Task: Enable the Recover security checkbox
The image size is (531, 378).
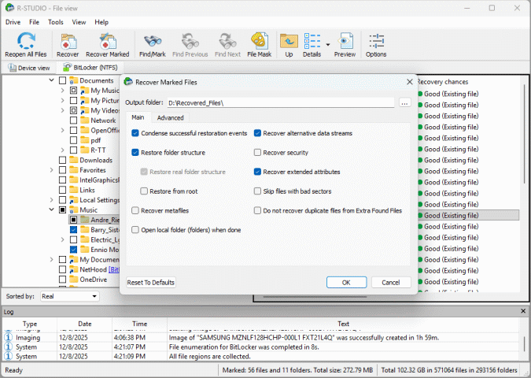Action: [x=257, y=153]
